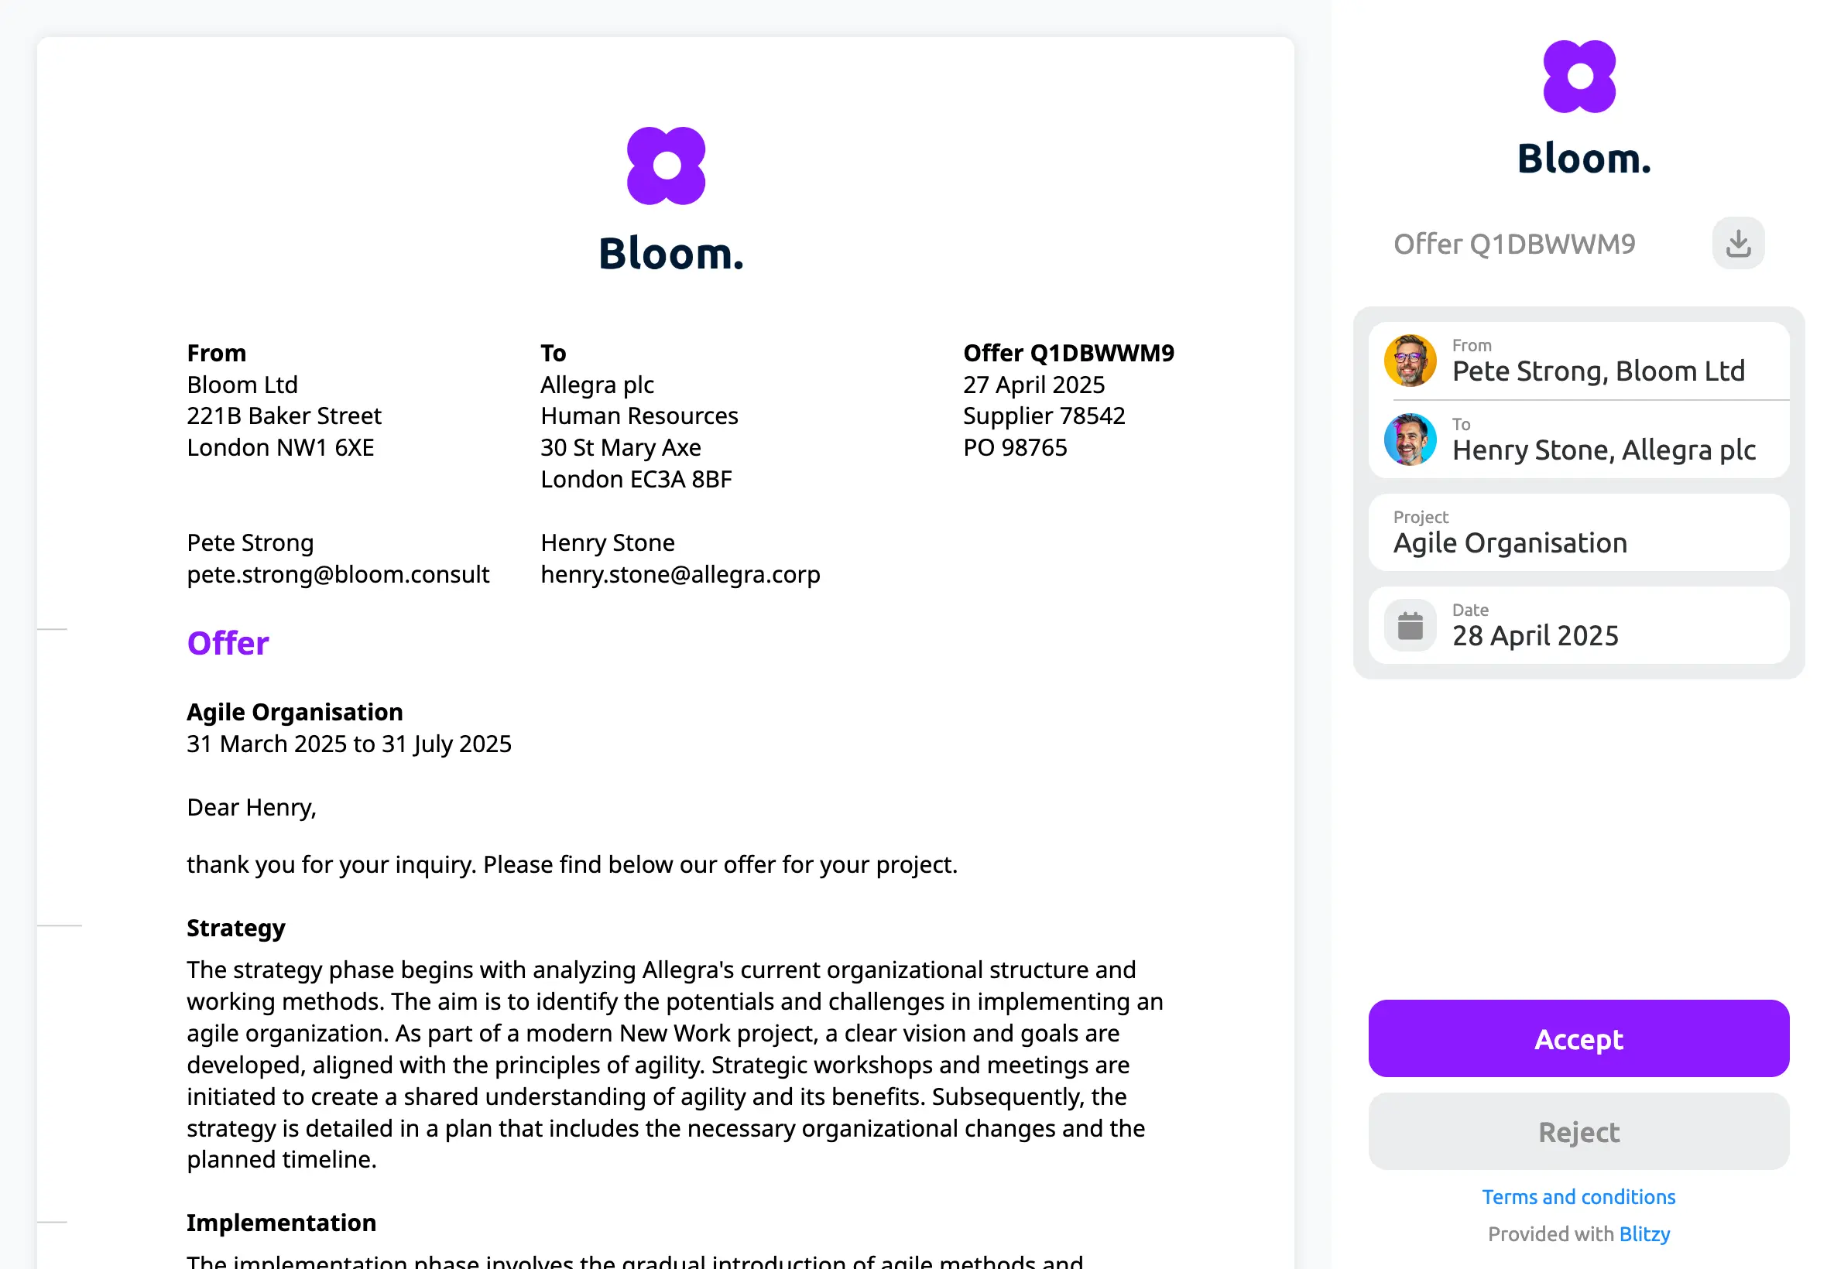Click the Strategy section heading
Screen dimensions: 1827x1269
coord(236,928)
